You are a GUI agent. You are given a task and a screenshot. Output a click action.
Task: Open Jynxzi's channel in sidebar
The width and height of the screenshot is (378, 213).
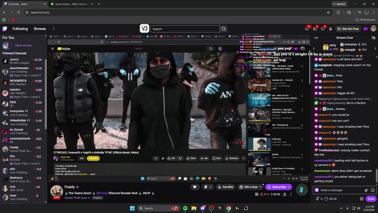[x=23, y=61]
